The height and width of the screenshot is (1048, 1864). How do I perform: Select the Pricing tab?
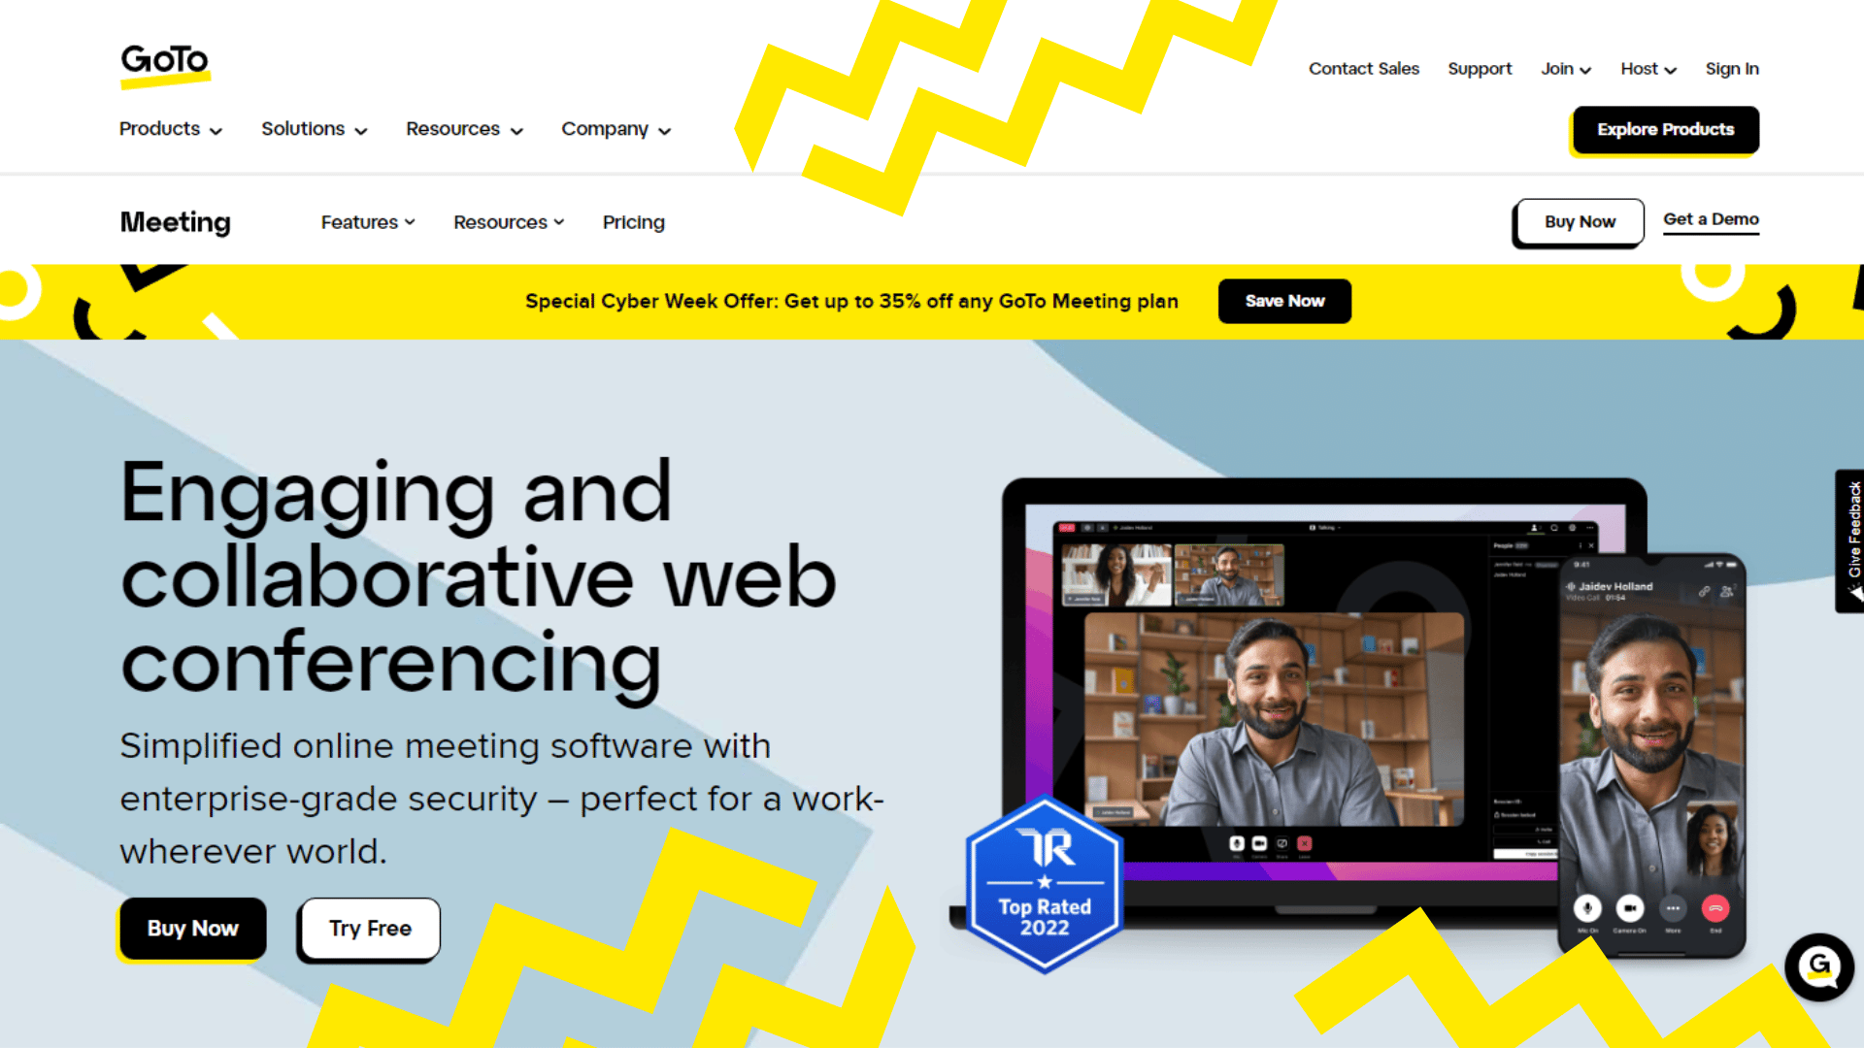[632, 221]
